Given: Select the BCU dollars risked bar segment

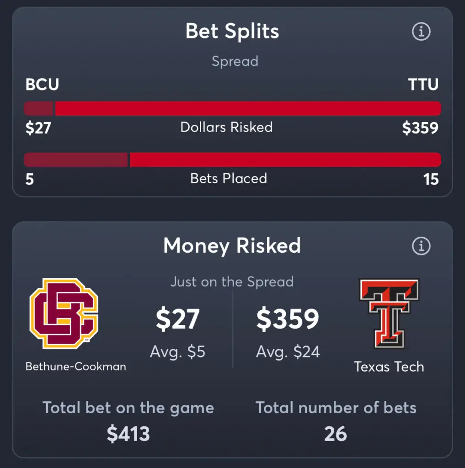Looking at the screenshot, I should pos(38,108).
